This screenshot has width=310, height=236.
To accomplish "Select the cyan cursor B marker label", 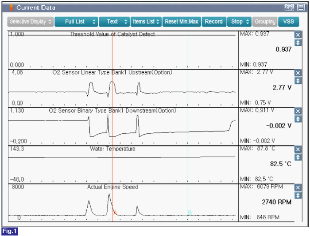I will pyautogui.click(x=190, y=213).
